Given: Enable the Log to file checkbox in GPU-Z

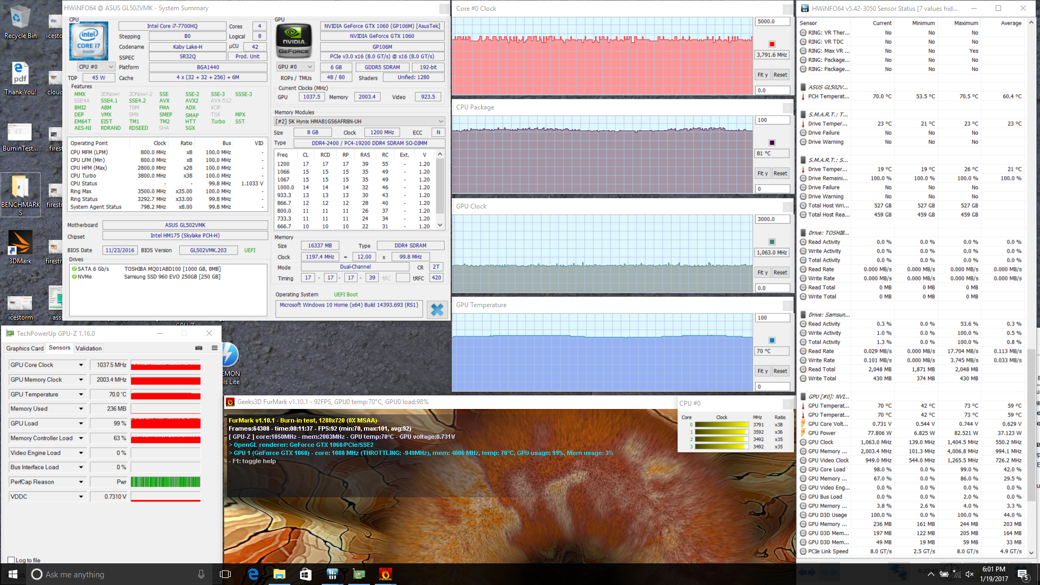Looking at the screenshot, I should tap(11, 560).
